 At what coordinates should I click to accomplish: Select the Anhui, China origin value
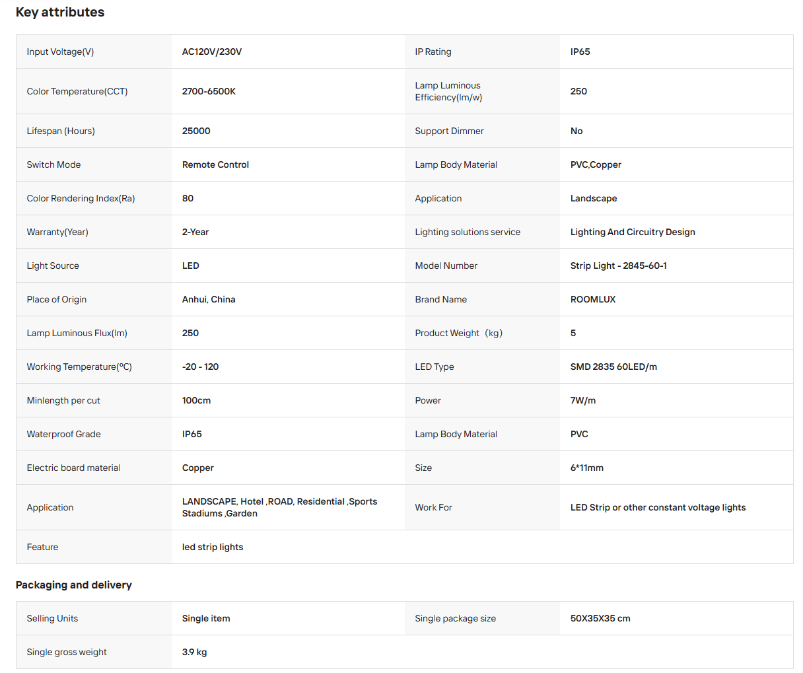(209, 299)
